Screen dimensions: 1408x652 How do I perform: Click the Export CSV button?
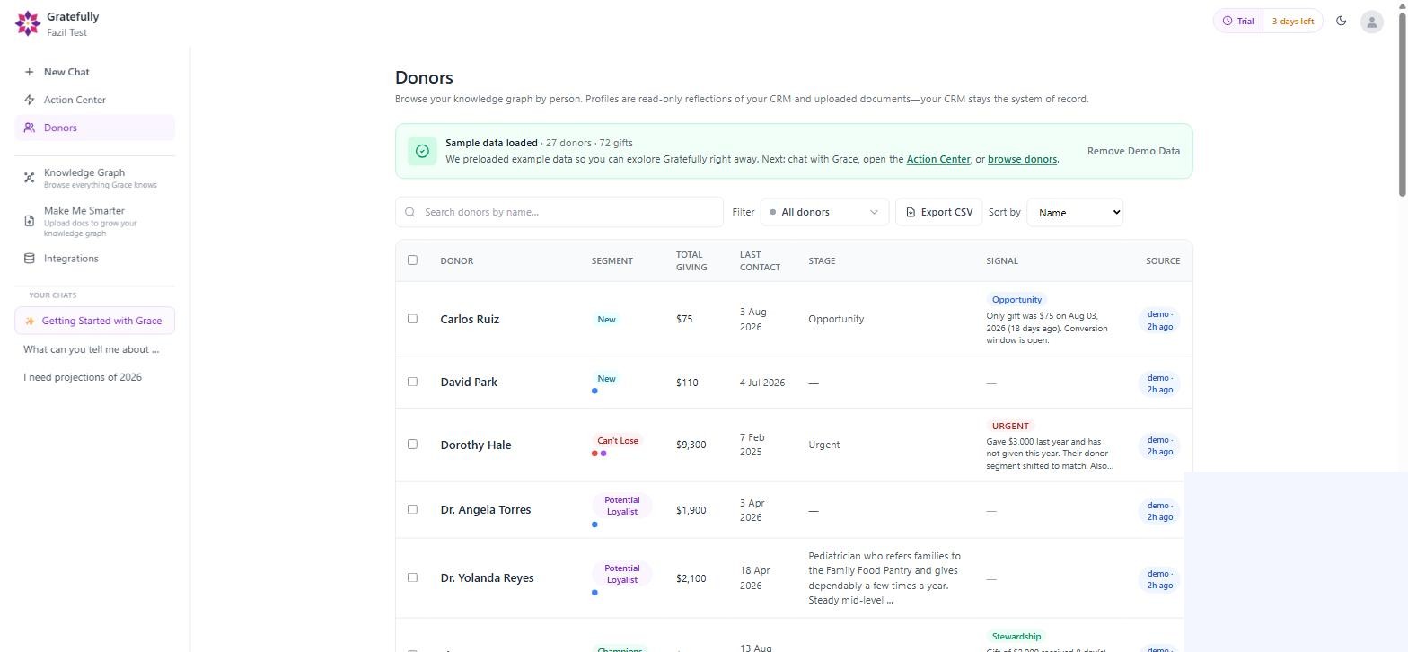pos(938,212)
